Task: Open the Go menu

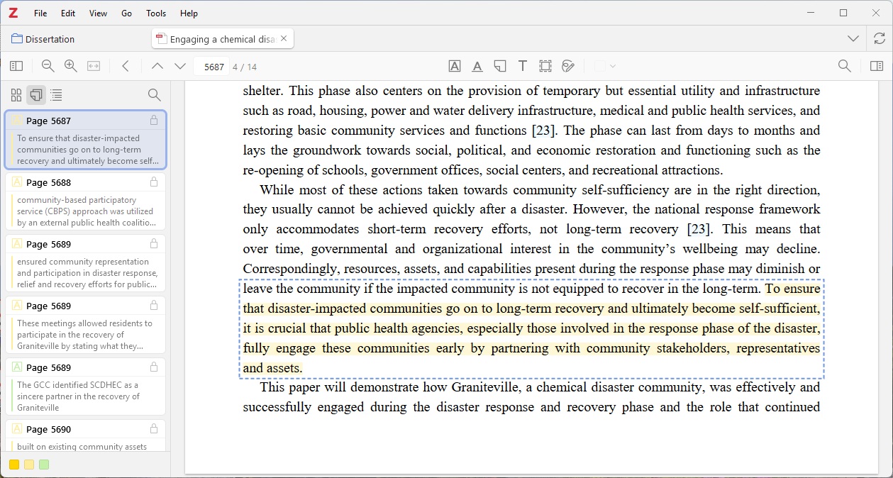Action: [126, 13]
